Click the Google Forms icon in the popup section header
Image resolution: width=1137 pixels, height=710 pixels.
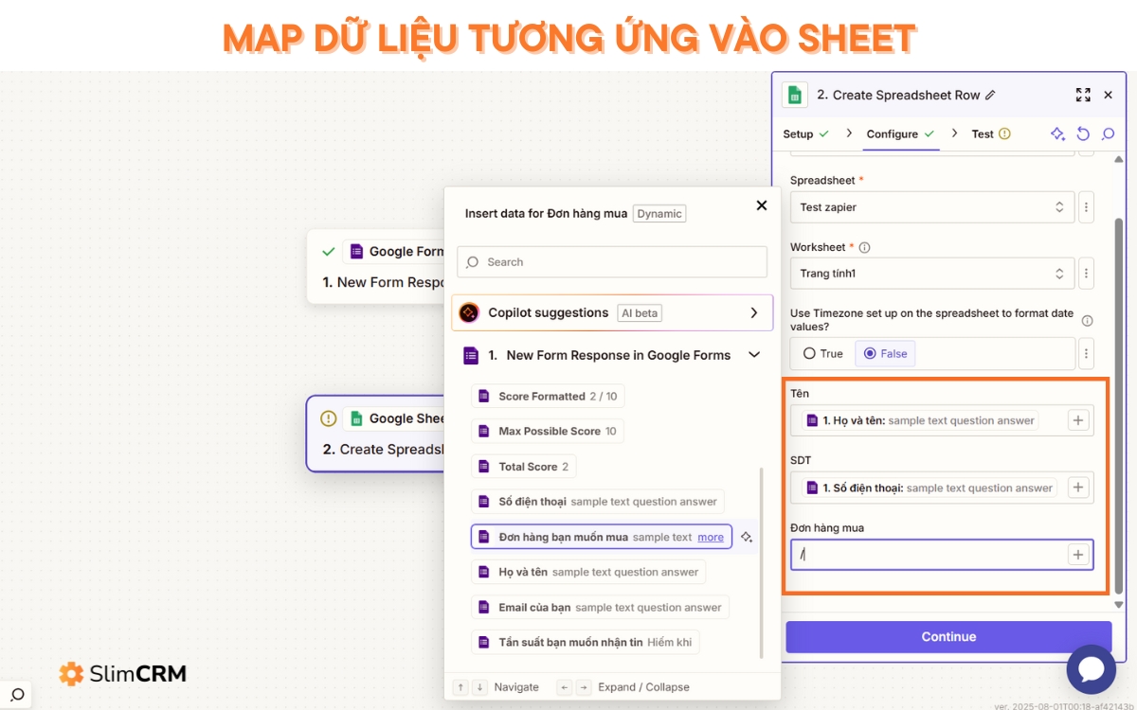(471, 356)
